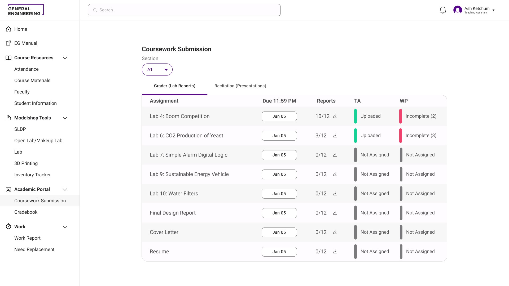Open user account menu arrow
This screenshot has width=509, height=286.
click(493, 10)
